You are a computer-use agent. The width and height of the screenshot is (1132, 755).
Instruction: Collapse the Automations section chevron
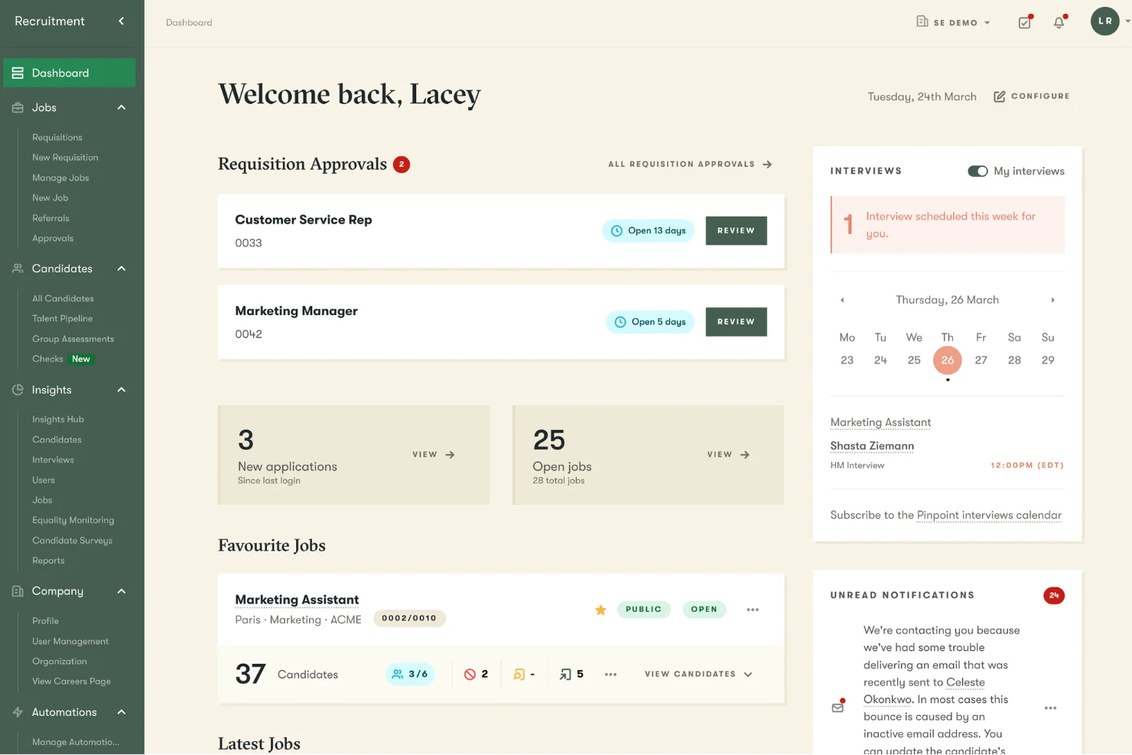[x=121, y=712]
